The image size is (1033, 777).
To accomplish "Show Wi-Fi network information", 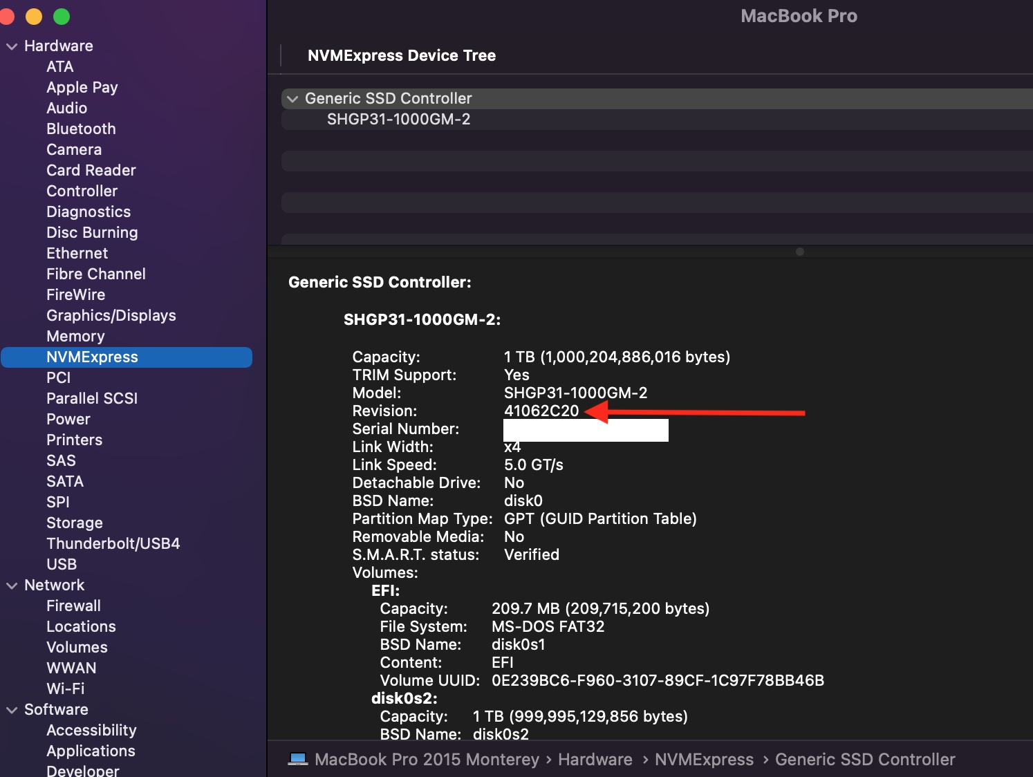I will point(65,689).
